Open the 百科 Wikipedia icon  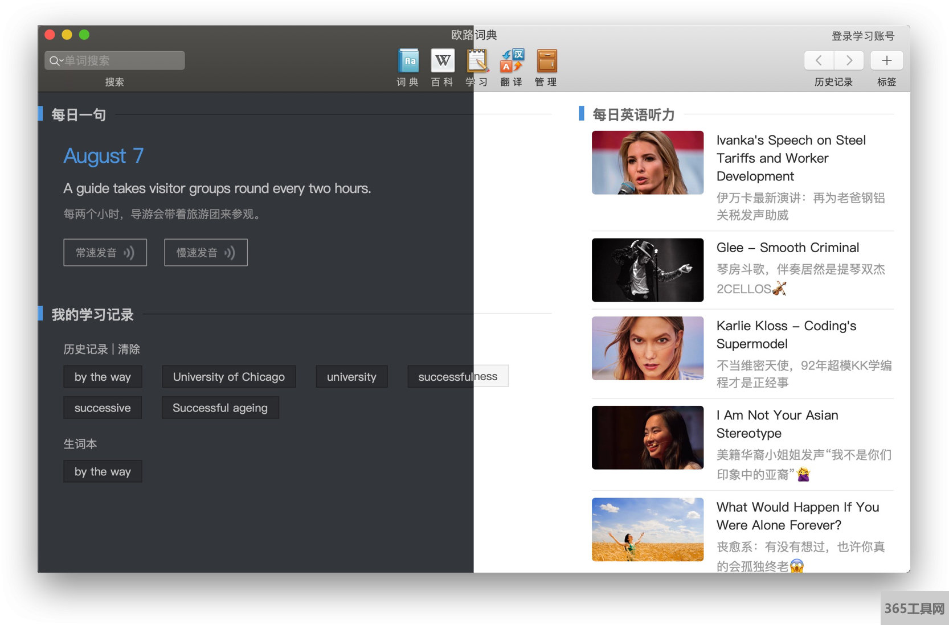click(x=442, y=61)
